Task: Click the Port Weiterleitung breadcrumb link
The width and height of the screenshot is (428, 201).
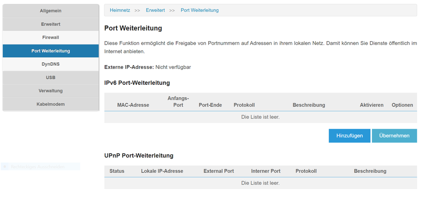Action: pyautogui.click(x=200, y=10)
